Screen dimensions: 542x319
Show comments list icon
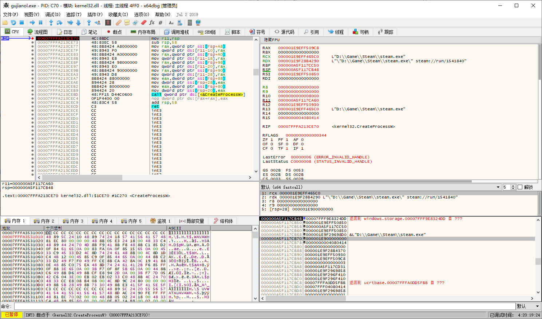tap(127, 23)
